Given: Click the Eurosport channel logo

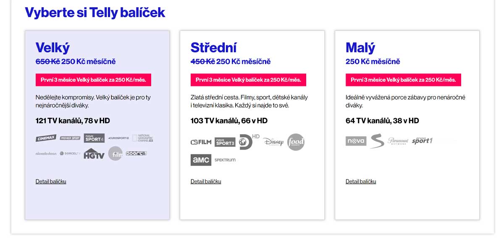Looking at the screenshot, I should (118, 138).
